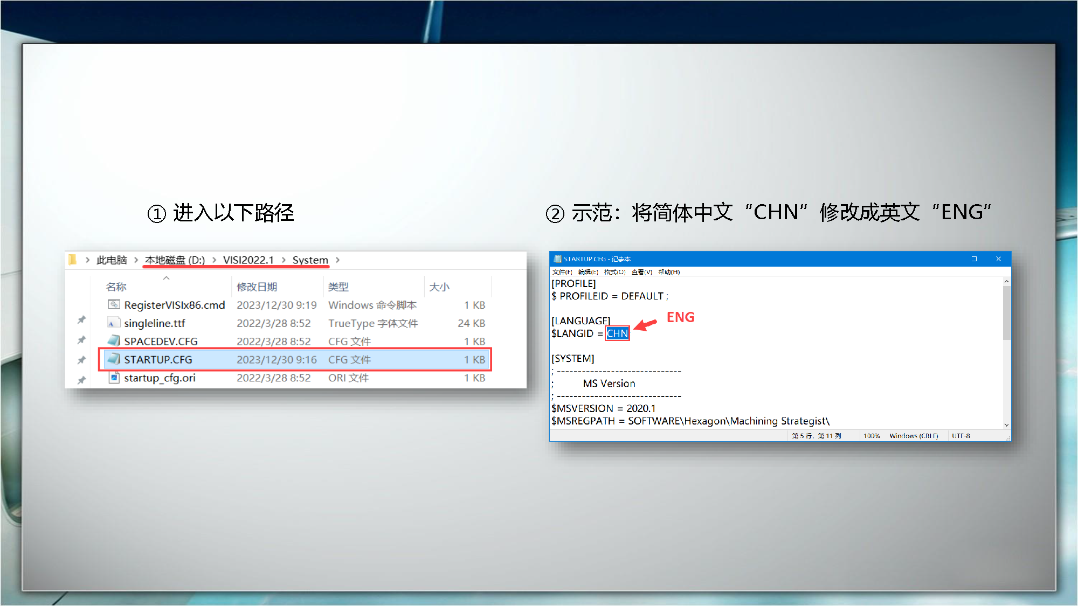Screen dimensions: 1078x606
Task: Click the STARTUP.CFG file icon
Action: (x=114, y=359)
